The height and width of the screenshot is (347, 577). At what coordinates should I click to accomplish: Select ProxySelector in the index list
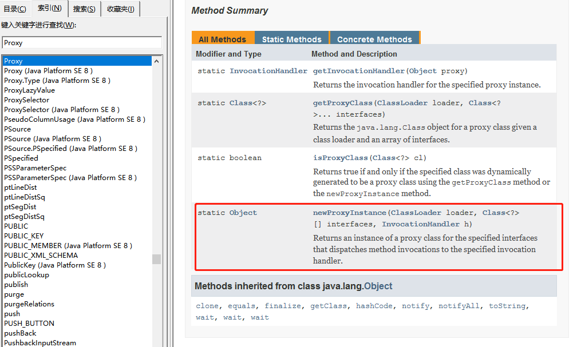(x=27, y=100)
